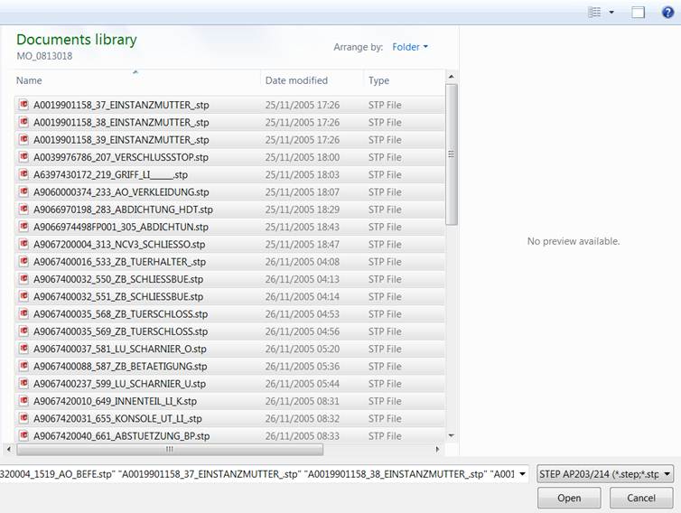The height and width of the screenshot is (513, 681).
Task: Open the view options dropdown arrow
Action: click(611, 13)
